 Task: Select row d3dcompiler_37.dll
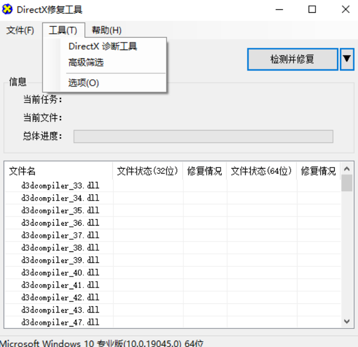click(173, 236)
